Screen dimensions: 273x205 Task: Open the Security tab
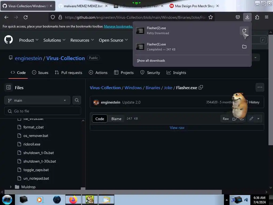coord(150,73)
